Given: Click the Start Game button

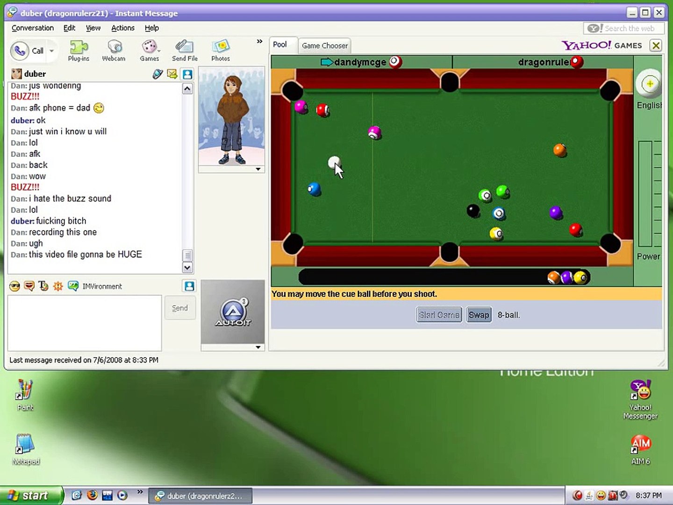Looking at the screenshot, I should tap(439, 315).
